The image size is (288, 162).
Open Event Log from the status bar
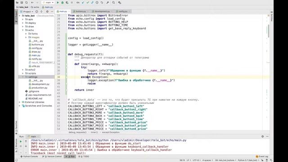262,157
